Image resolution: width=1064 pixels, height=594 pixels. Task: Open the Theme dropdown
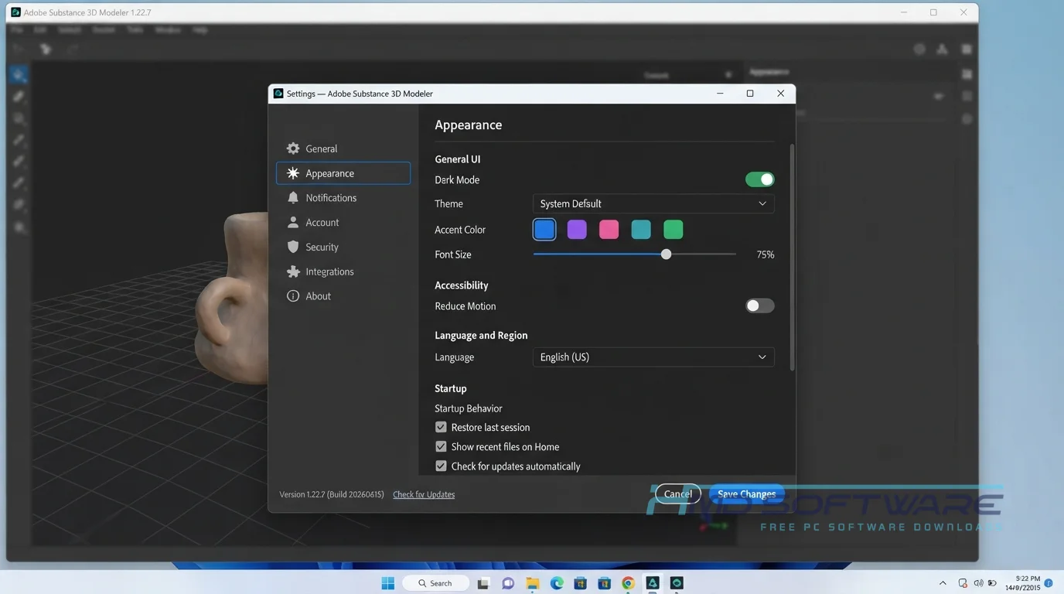pos(653,203)
